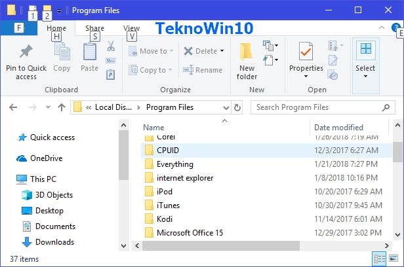Create a New folder
This screenshot has width=404, height=267.
247,62
